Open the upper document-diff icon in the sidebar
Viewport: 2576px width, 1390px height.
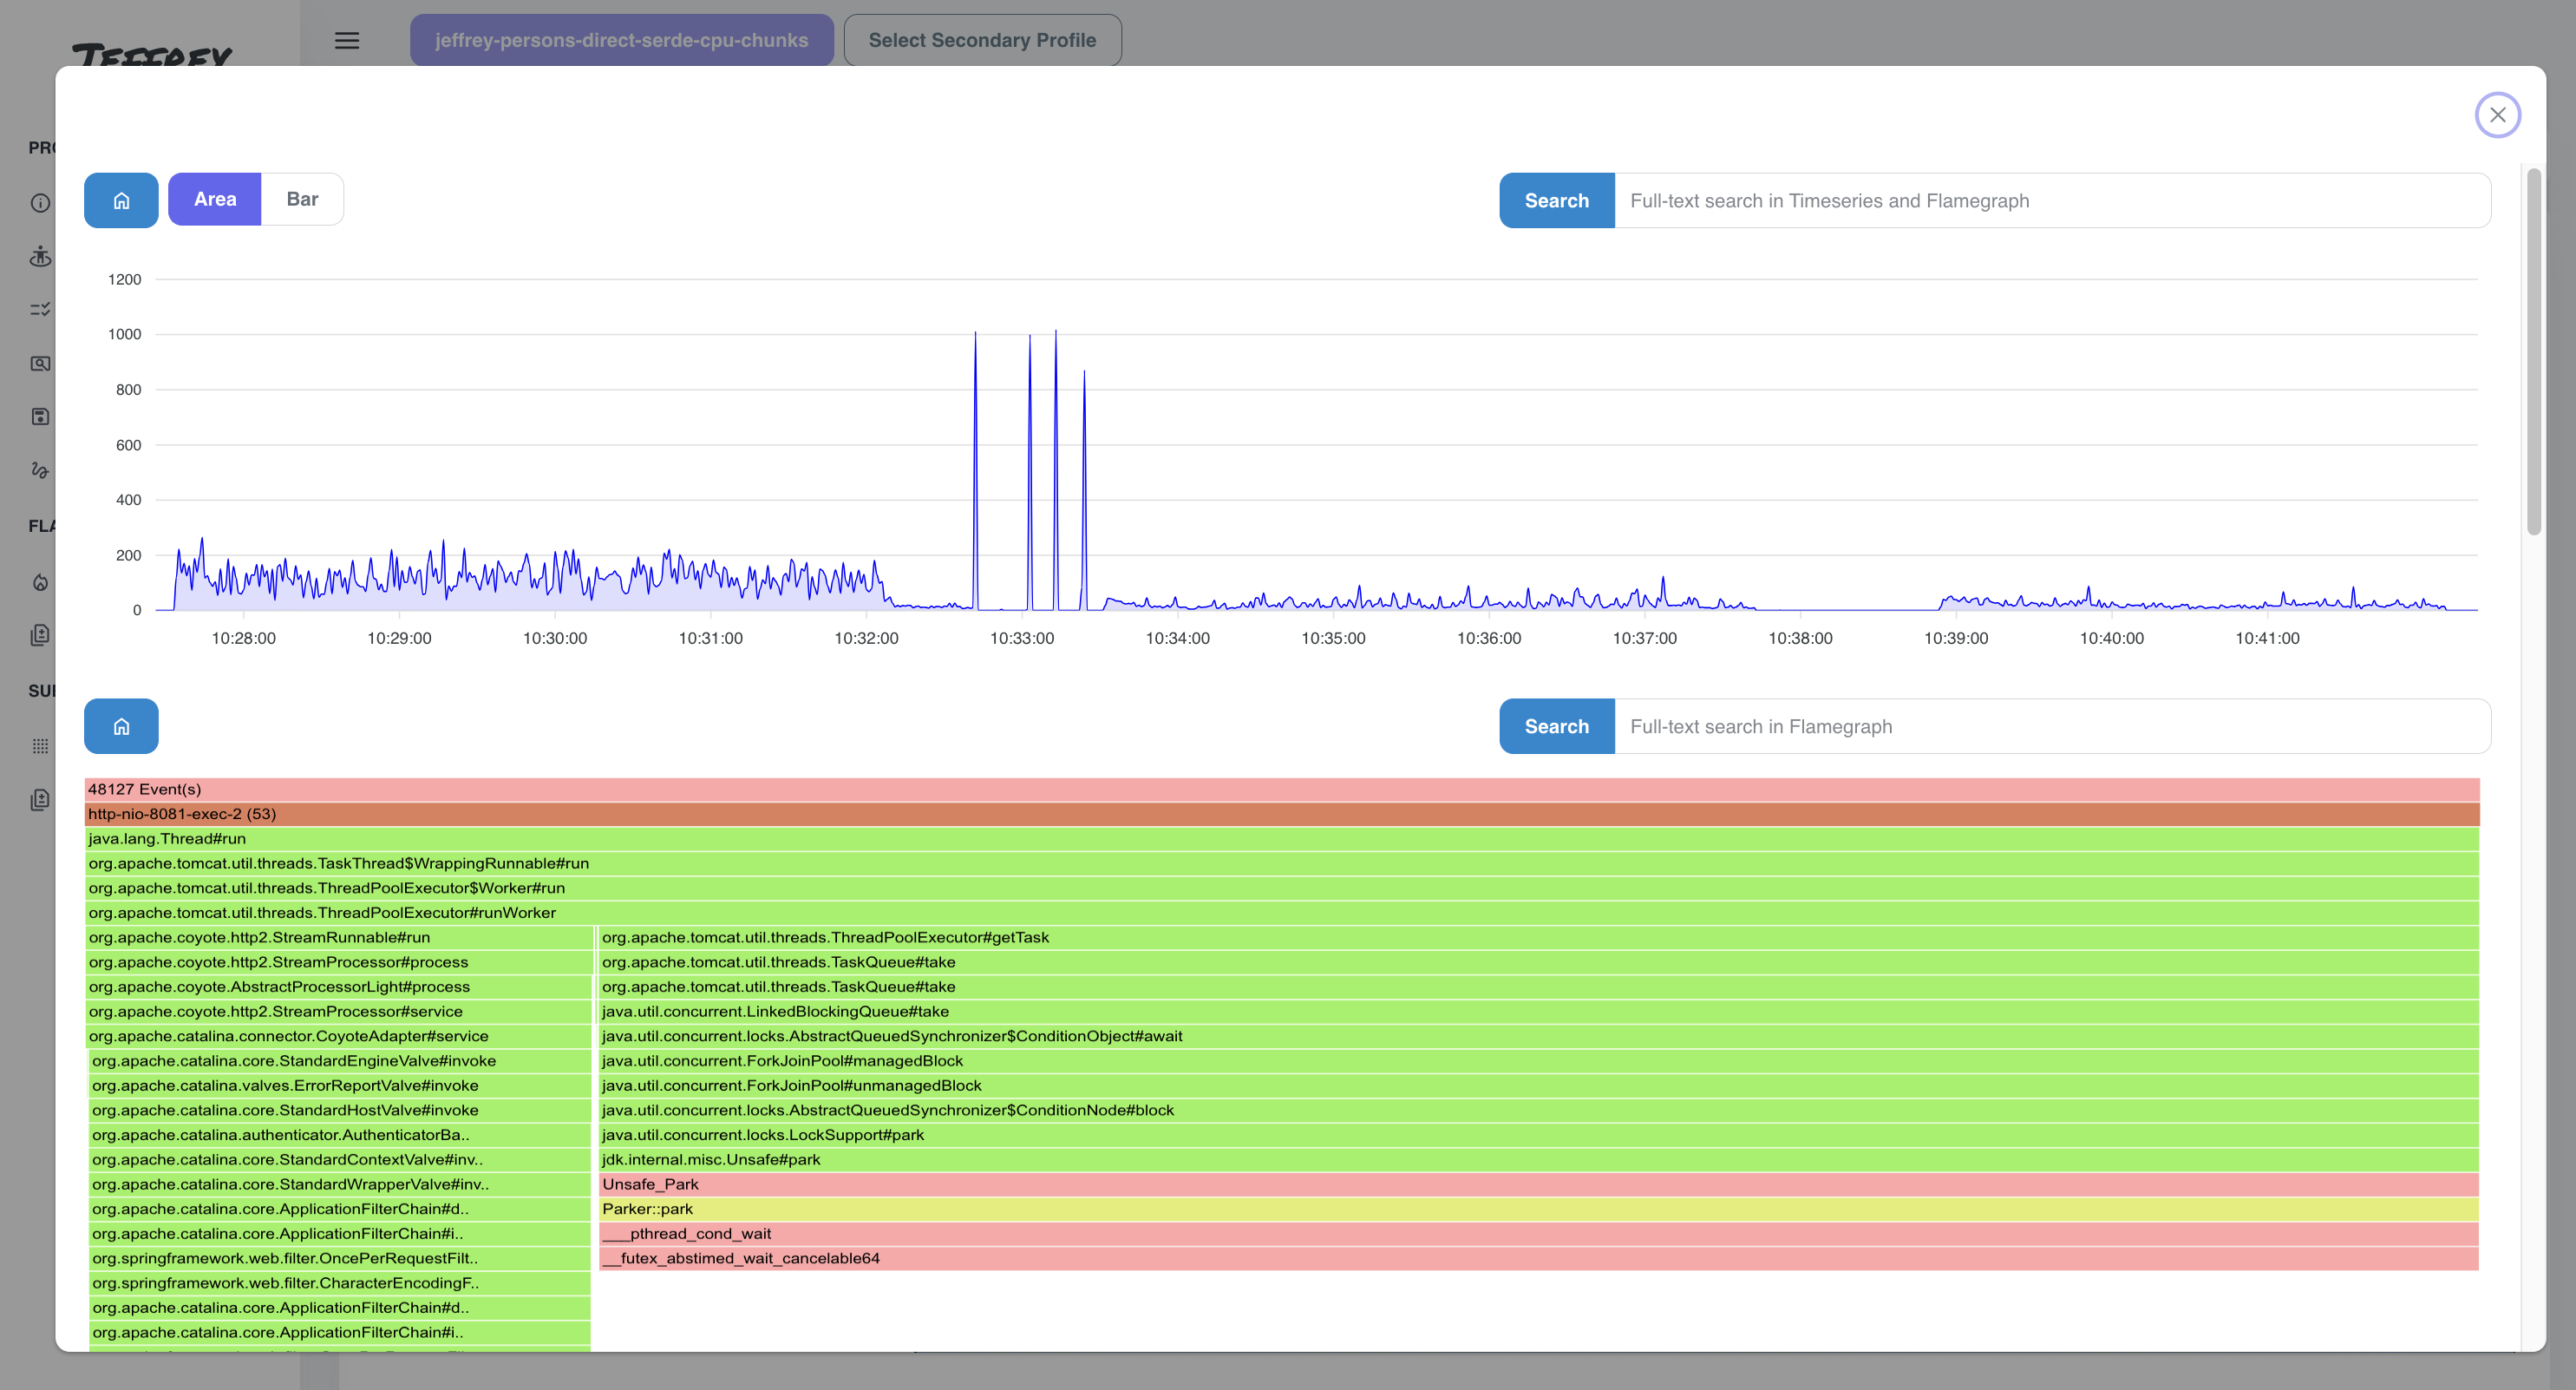[x=40, y=634]
